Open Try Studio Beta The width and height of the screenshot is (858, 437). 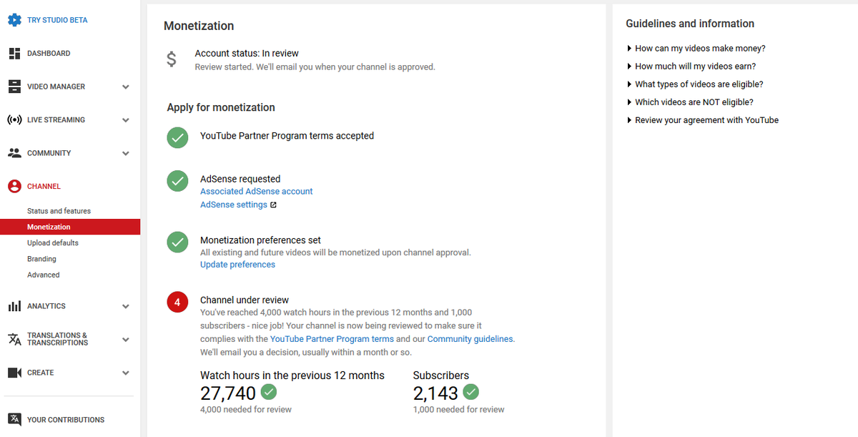pyautogui.click(x=57, y=20)
